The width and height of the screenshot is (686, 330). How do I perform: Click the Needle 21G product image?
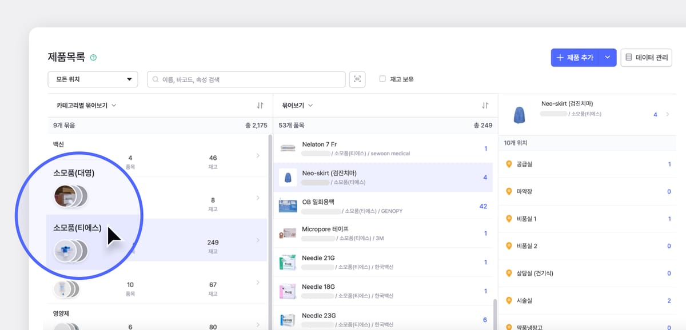[288, 262]
